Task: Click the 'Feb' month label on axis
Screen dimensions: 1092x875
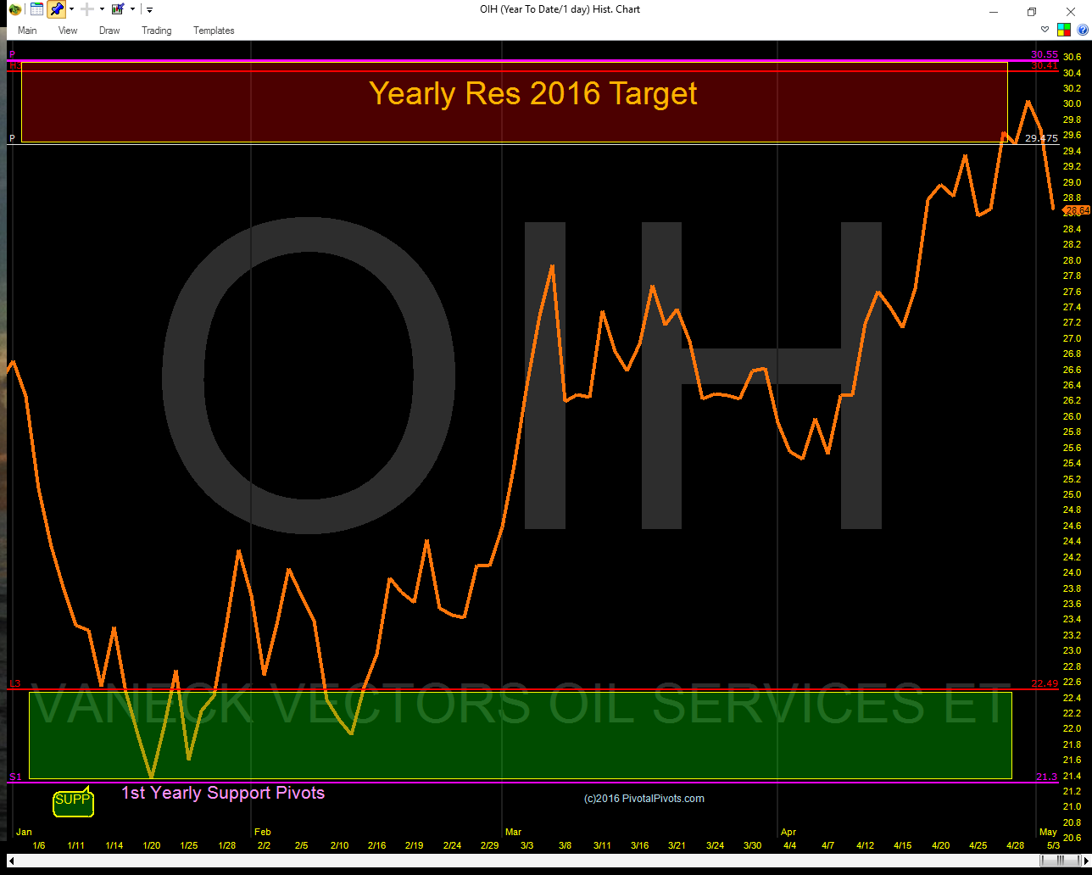Action: [262, 833]
